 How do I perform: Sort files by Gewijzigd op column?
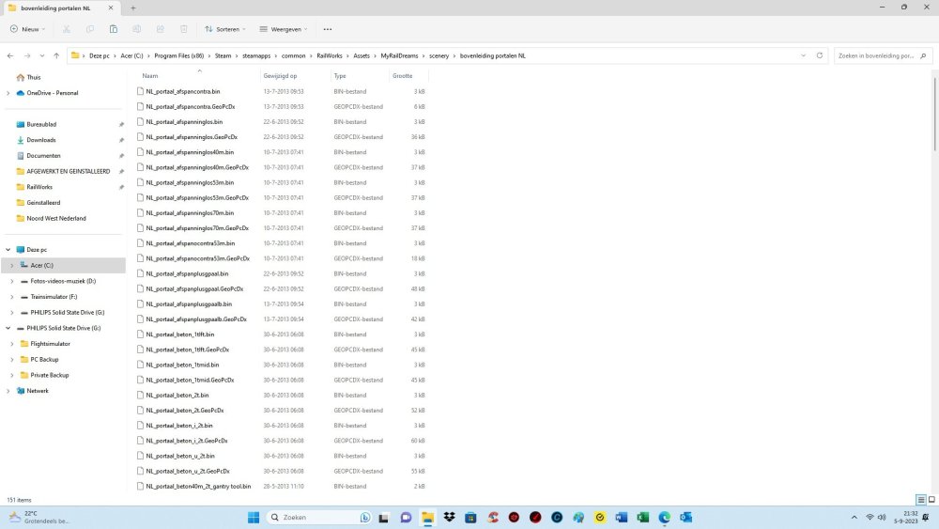coord(280,75)
